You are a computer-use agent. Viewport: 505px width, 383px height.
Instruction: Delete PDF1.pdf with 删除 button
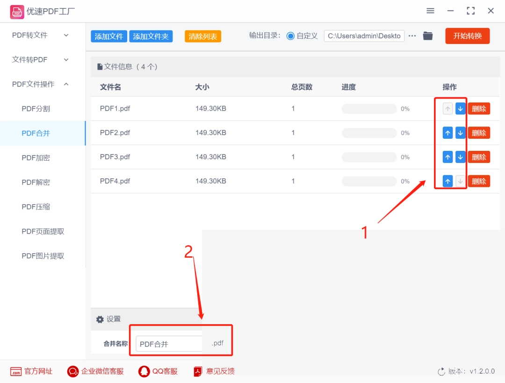coord(479,109)
